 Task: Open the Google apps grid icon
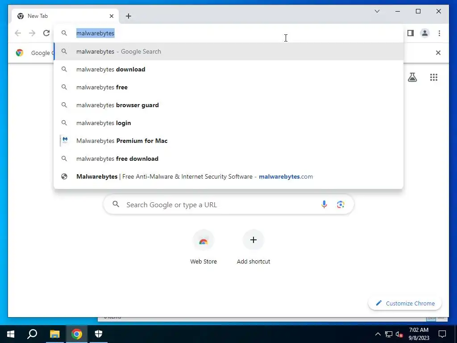point(434,77)
